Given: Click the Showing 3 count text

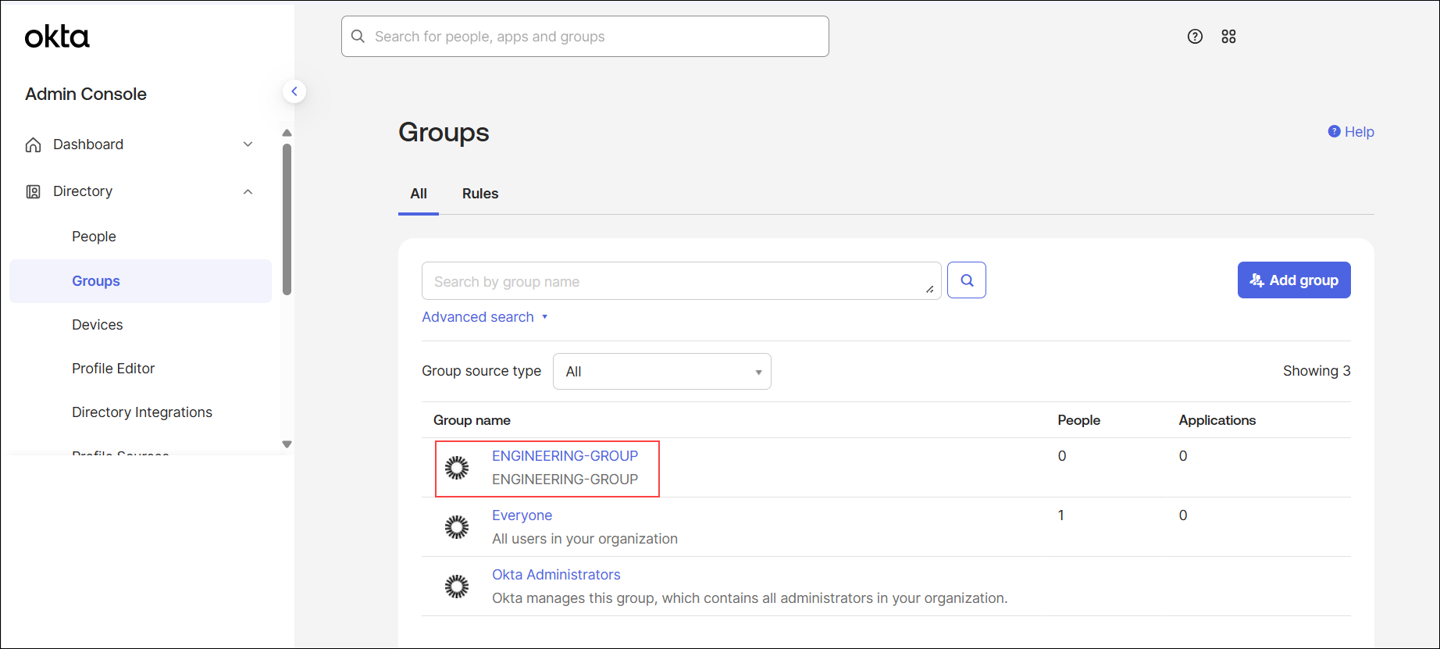Looking at the screenshot, I should click(x=1317, y=371).
